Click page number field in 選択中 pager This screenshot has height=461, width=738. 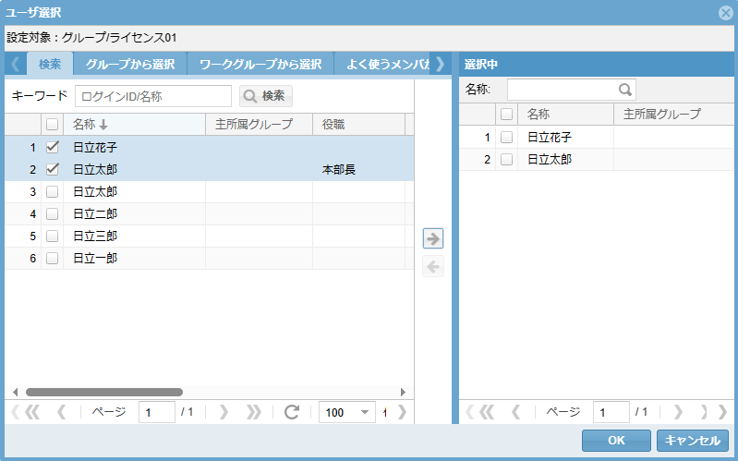coord(611,413)
